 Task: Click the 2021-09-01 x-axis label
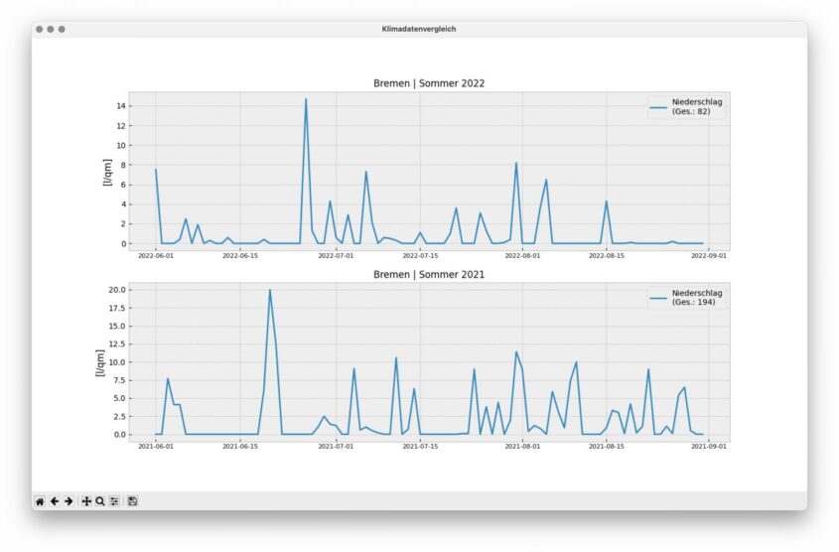(x=709, y=446)
